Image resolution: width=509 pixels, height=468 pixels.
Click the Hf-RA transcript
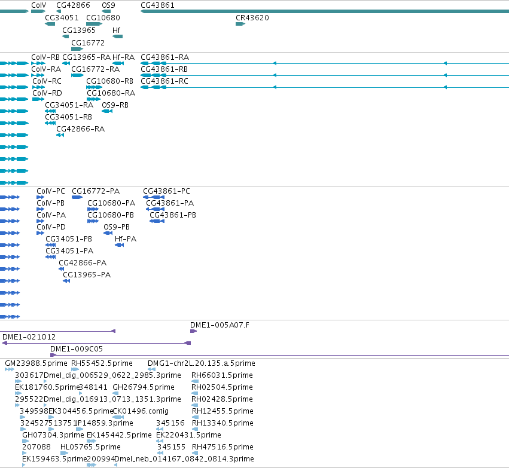[x=118, y=63]
